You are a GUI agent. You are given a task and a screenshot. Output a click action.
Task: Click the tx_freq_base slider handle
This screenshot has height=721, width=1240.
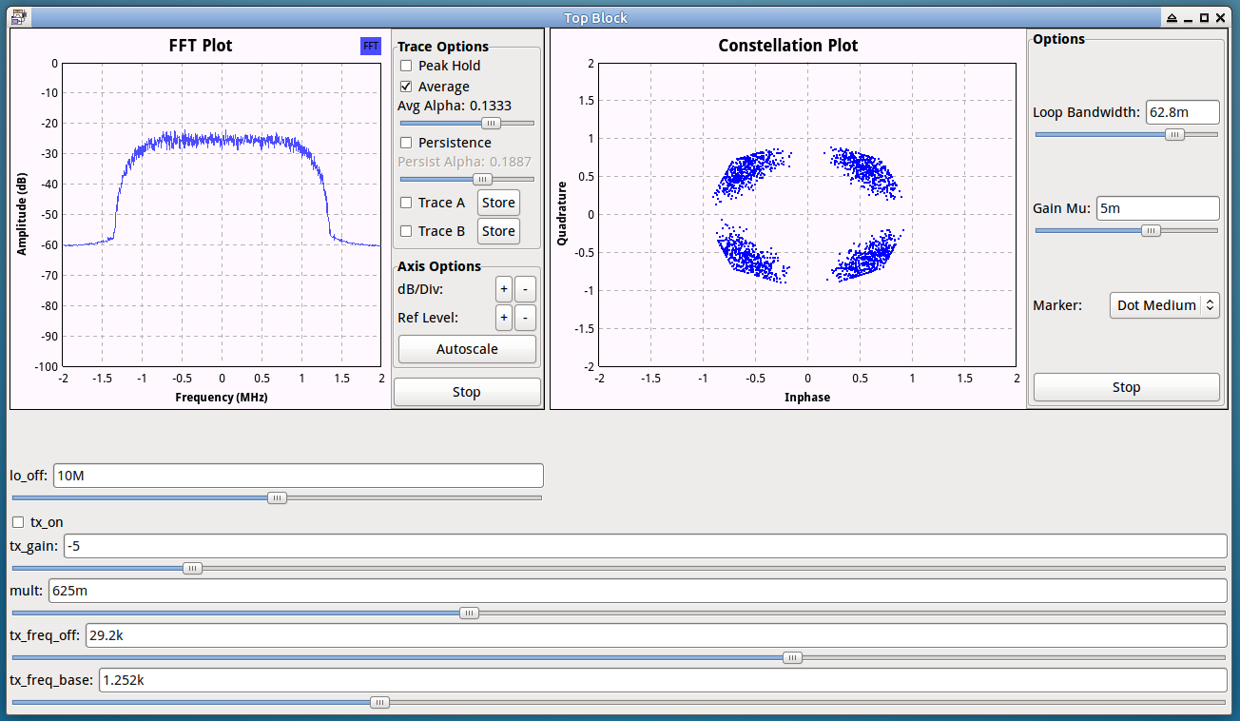pyautogui.click(x=379, y=703)
